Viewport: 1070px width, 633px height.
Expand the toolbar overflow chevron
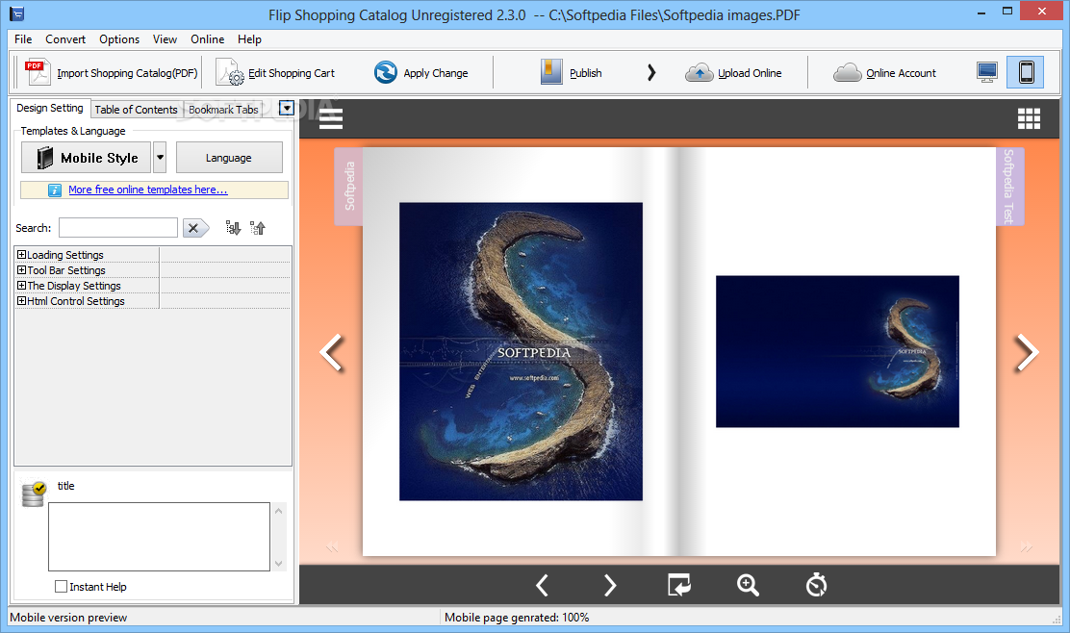coord(651,72)
